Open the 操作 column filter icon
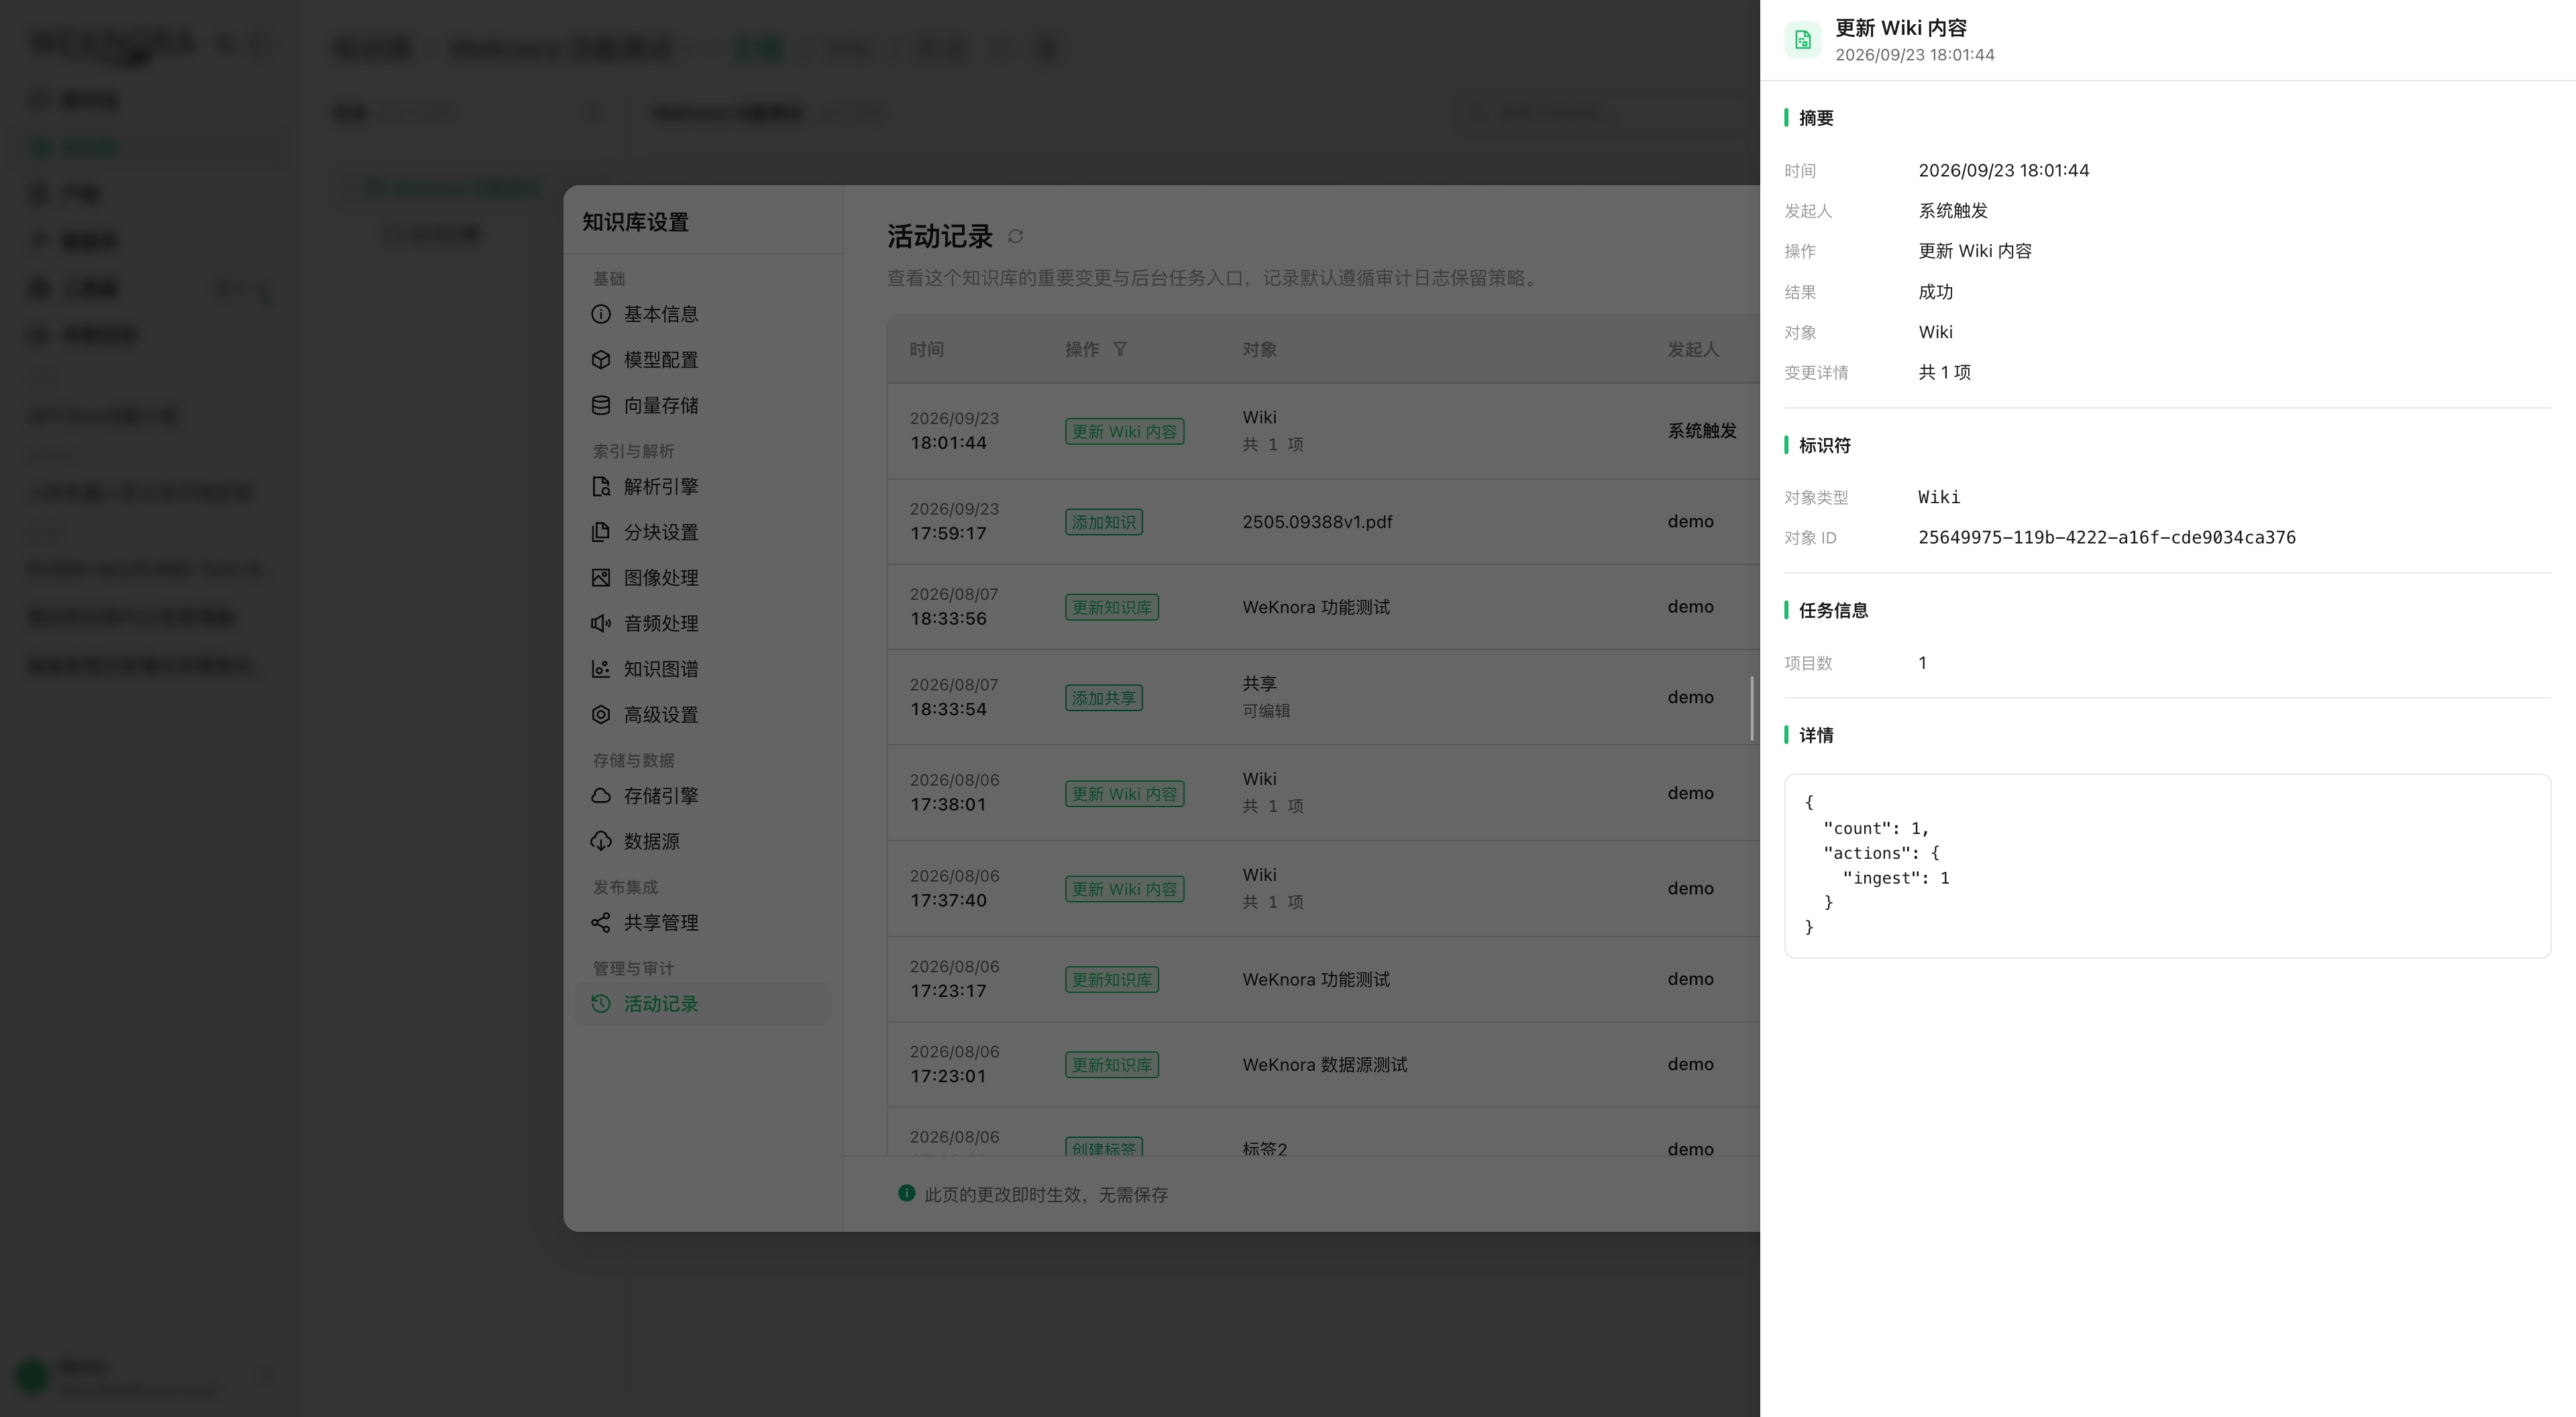 coord(1120,349)
